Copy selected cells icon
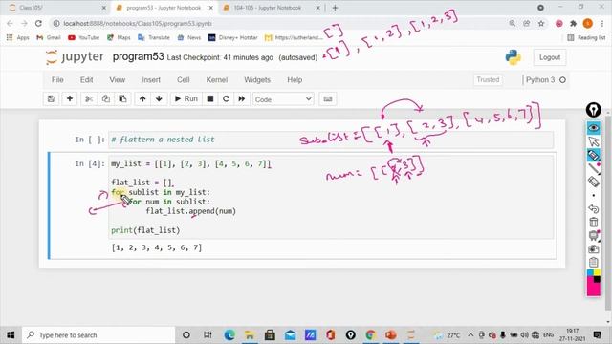 click(106, 99)
